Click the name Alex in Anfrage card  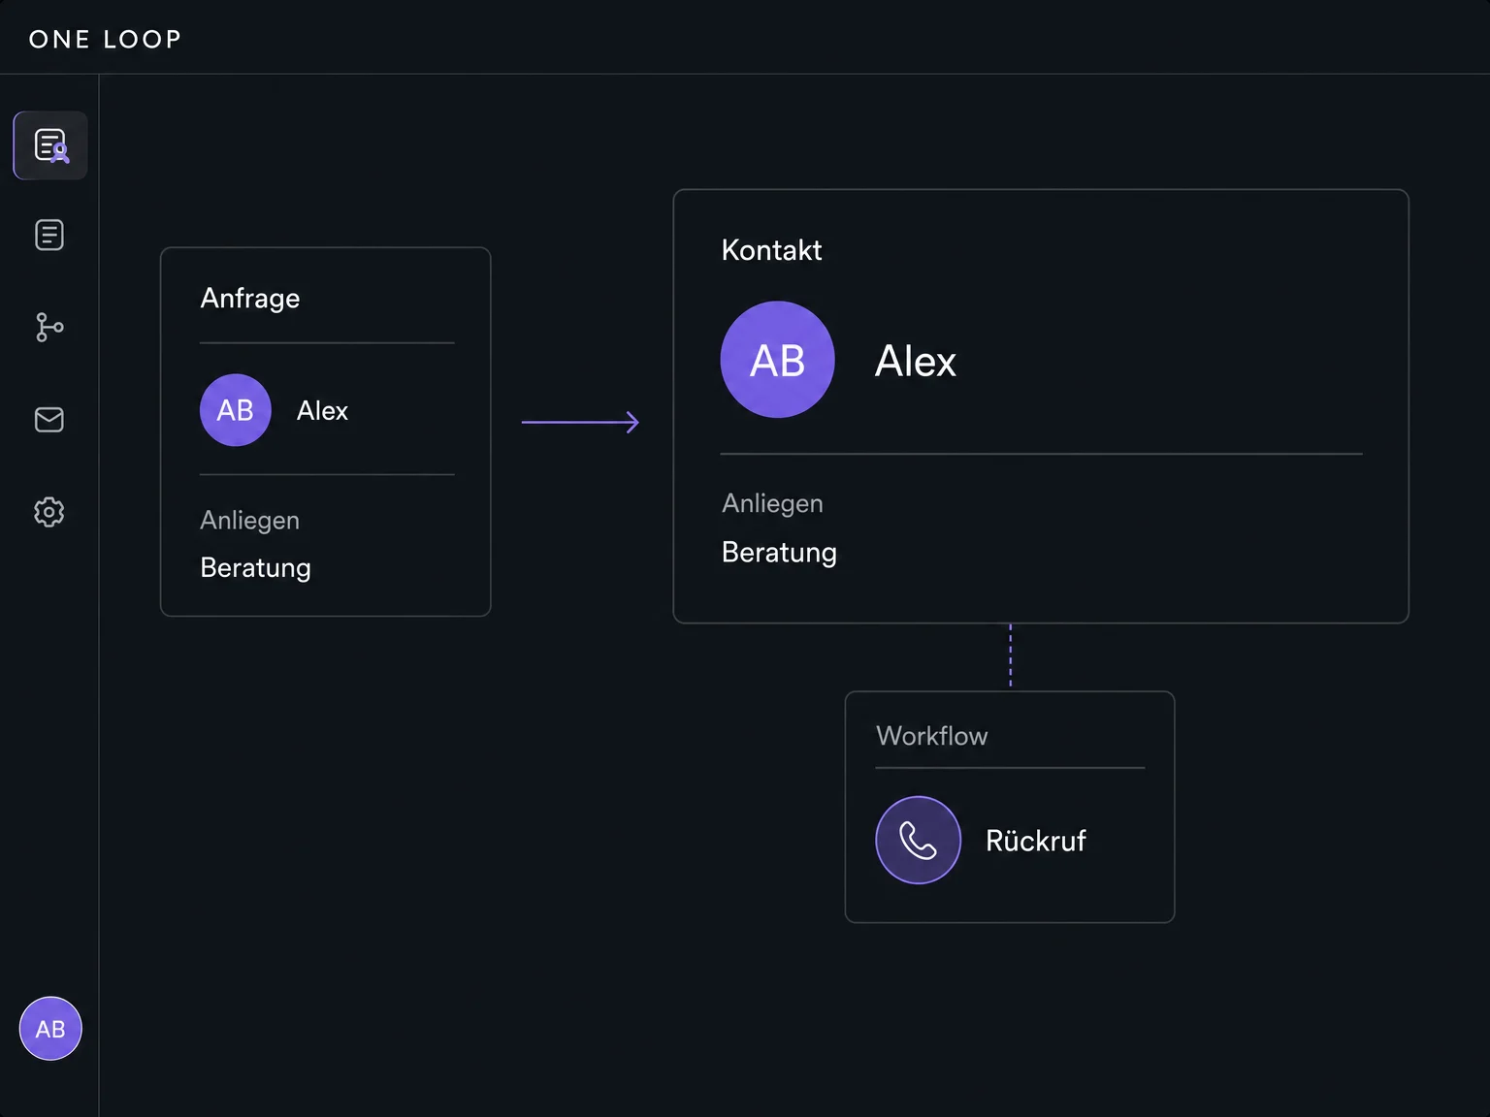pos(322,410)
